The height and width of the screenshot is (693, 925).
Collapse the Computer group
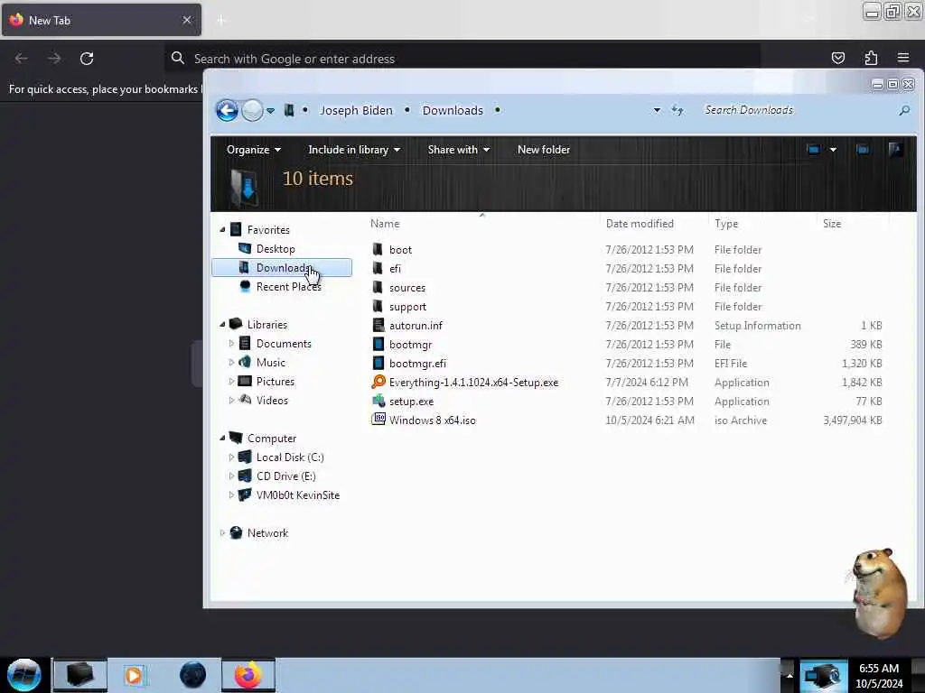pos(222,438)
